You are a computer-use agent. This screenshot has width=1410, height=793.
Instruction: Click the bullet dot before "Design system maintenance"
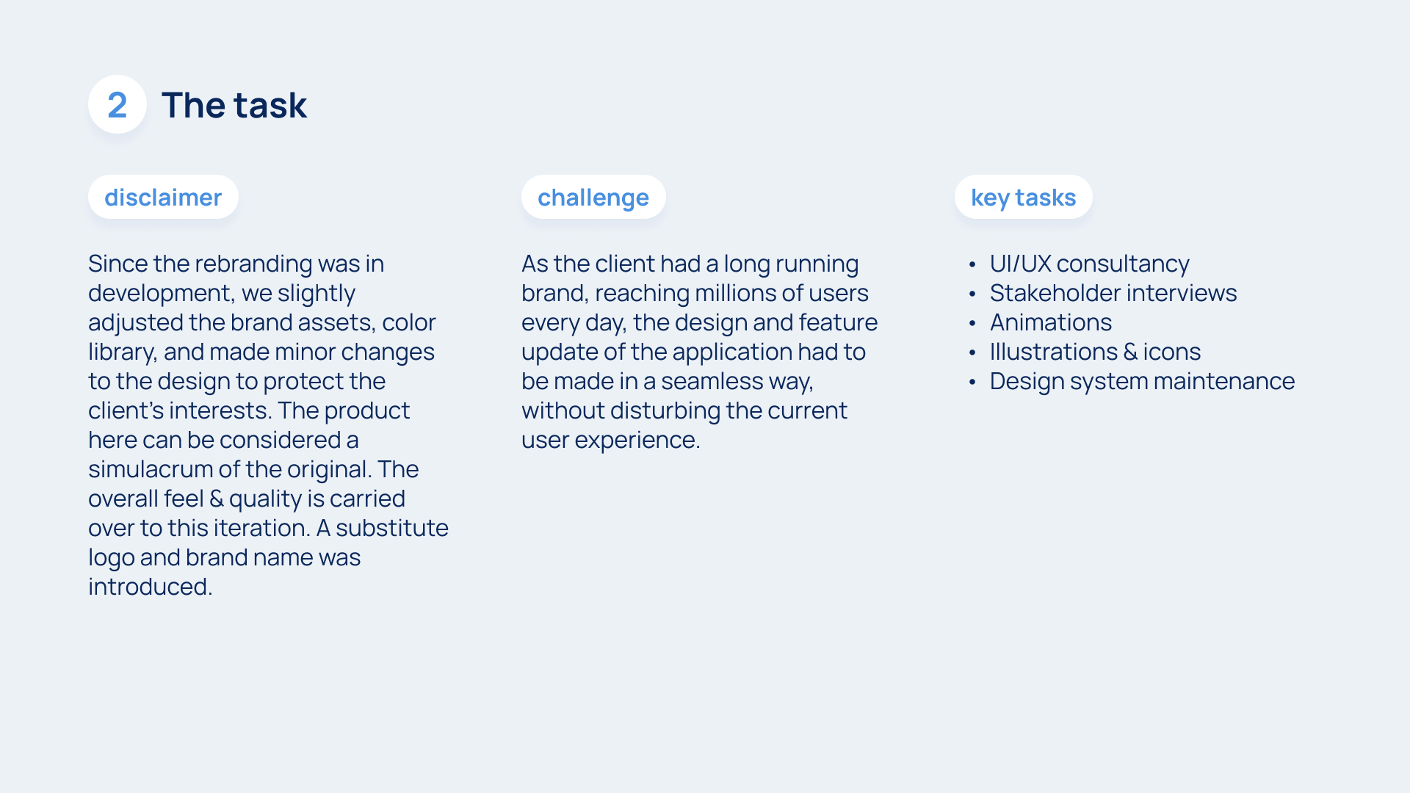point(972,383)
